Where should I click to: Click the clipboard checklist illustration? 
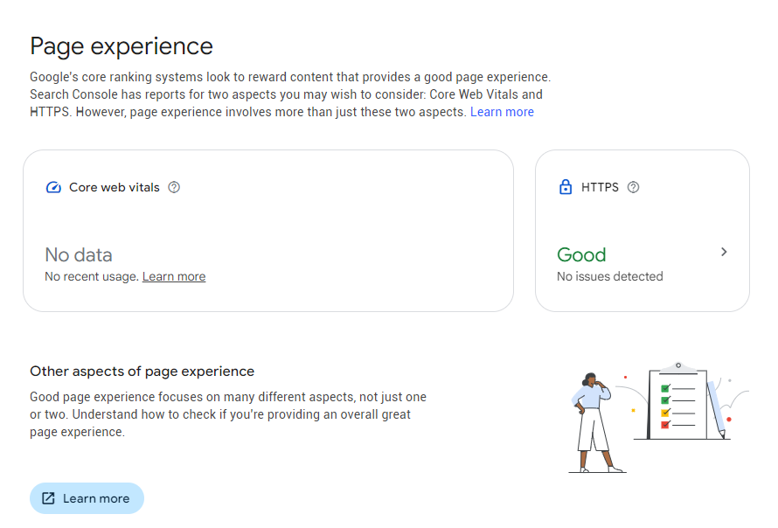(677, 402)
